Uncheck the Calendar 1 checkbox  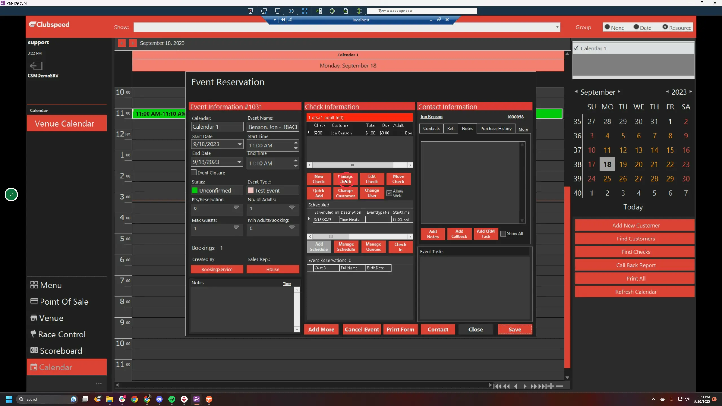(x=576, y=48)
